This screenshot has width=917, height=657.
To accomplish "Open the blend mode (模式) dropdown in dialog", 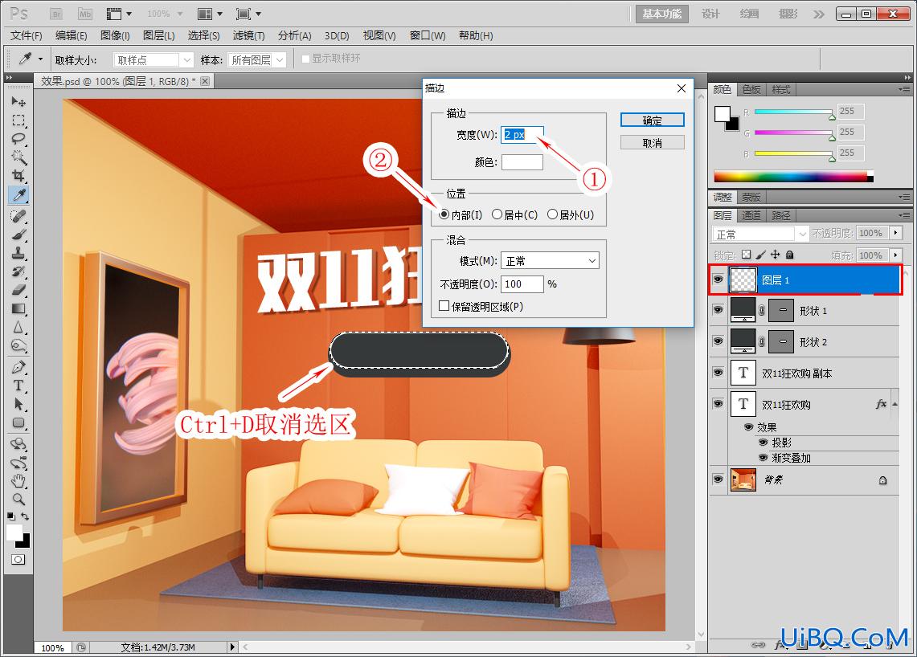I will [x=550, y=261].
